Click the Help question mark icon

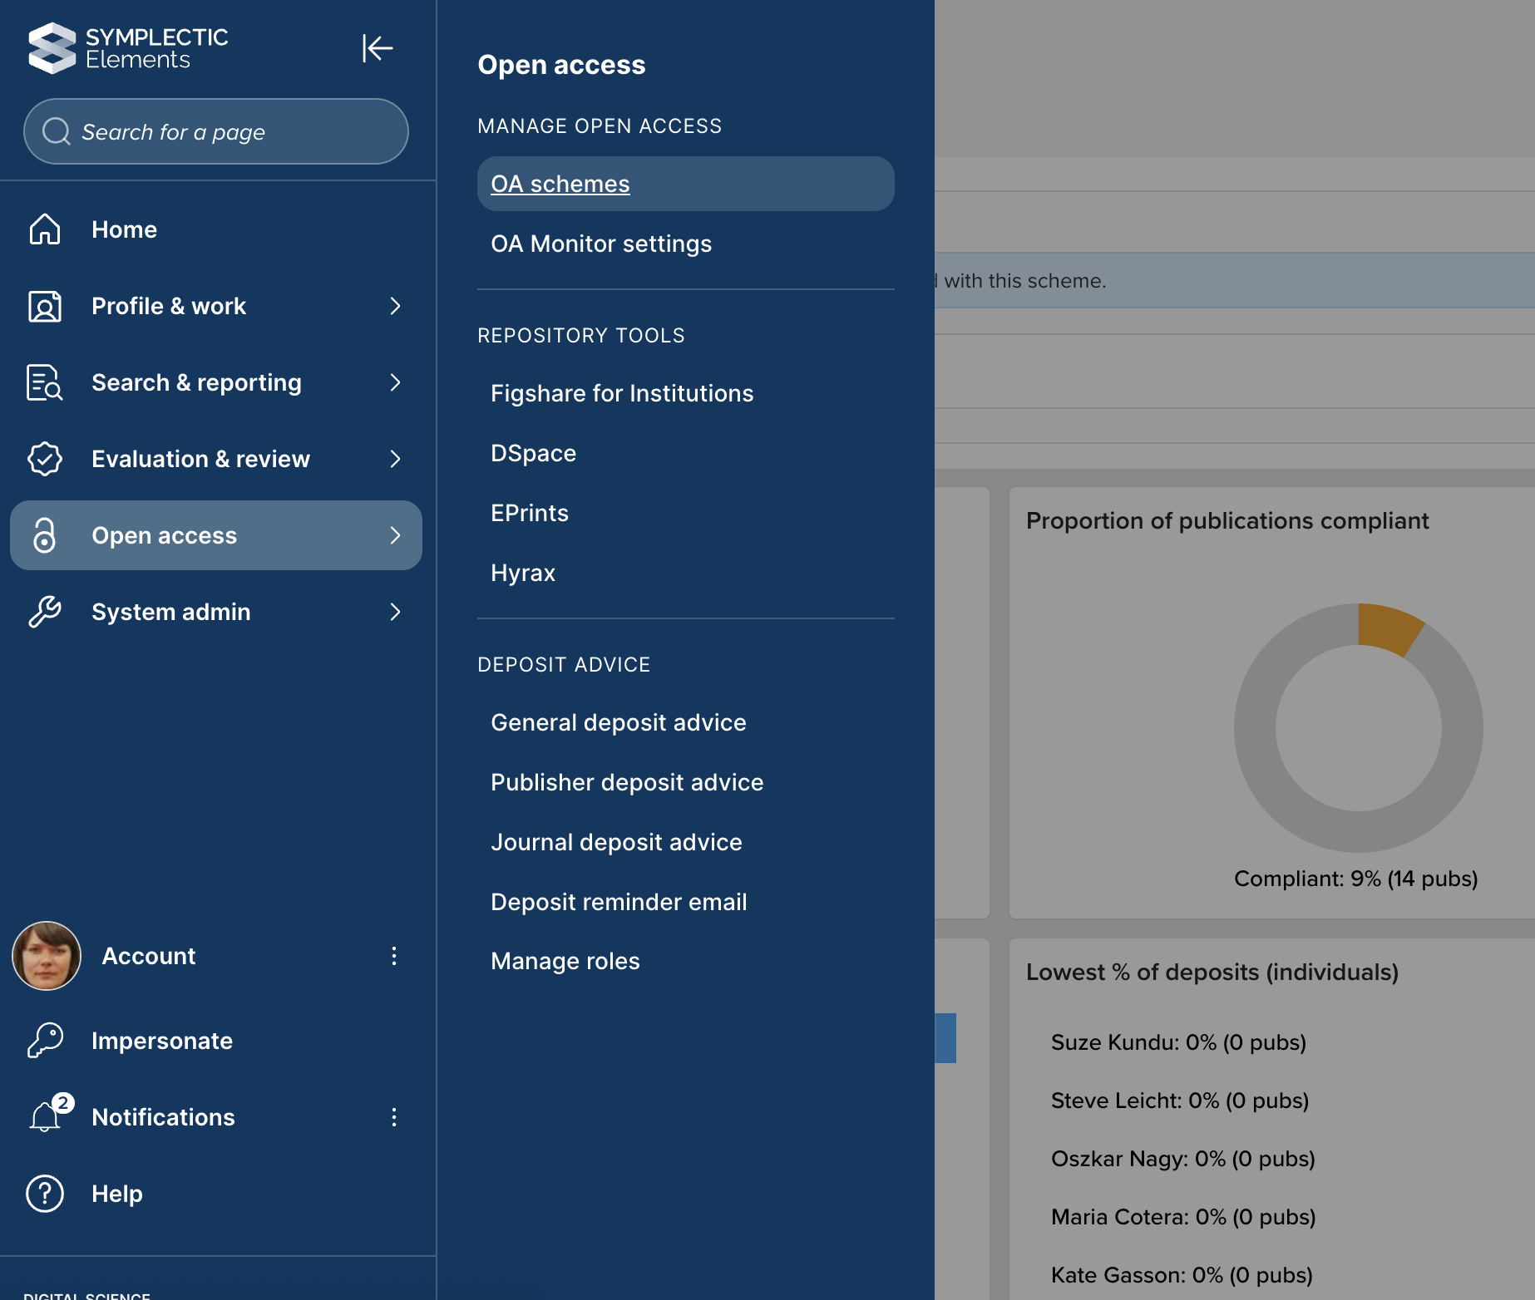point(45,1194)
